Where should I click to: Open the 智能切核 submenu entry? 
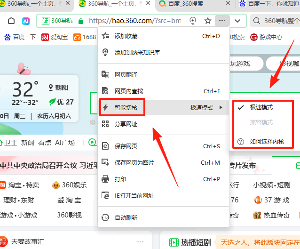[164, 107]
